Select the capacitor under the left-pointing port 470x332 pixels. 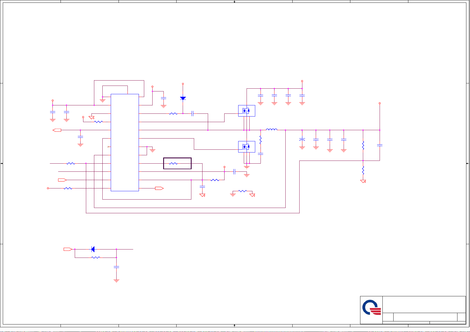click(x=80, y=137)
